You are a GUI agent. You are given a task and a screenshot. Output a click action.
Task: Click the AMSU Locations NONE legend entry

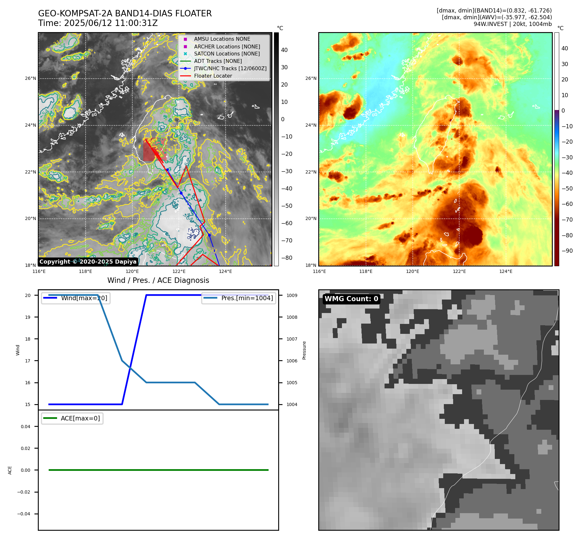[x=222, y=39]
